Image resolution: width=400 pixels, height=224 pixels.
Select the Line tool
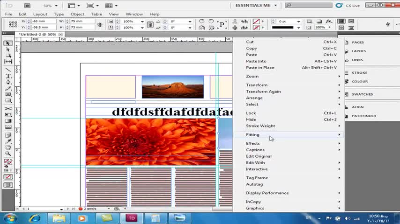(x=7, y=70)
